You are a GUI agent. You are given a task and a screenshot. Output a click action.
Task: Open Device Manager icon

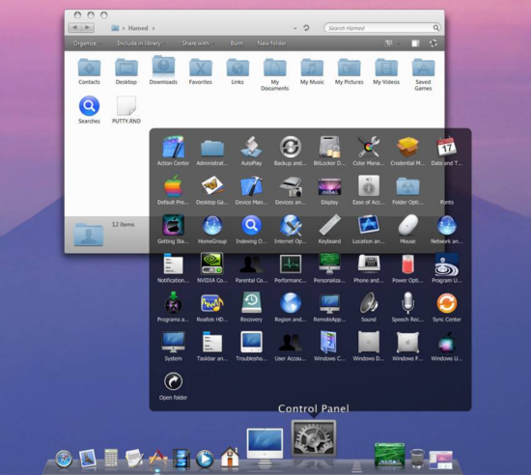(251, 186)
